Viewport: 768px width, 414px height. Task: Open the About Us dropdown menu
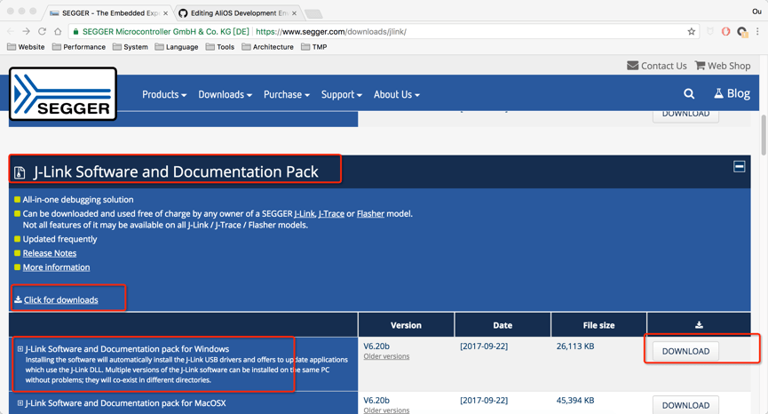click(x=396, y=94)
